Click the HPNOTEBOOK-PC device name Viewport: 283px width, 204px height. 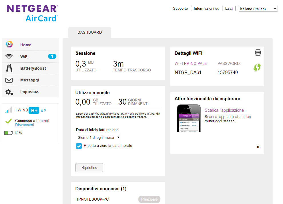(x=92, y=199)
